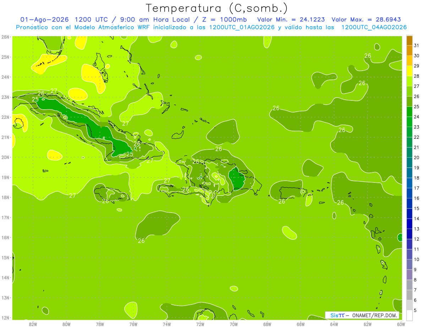Click the '24N' latitude axis label

(x=5, y=77)
